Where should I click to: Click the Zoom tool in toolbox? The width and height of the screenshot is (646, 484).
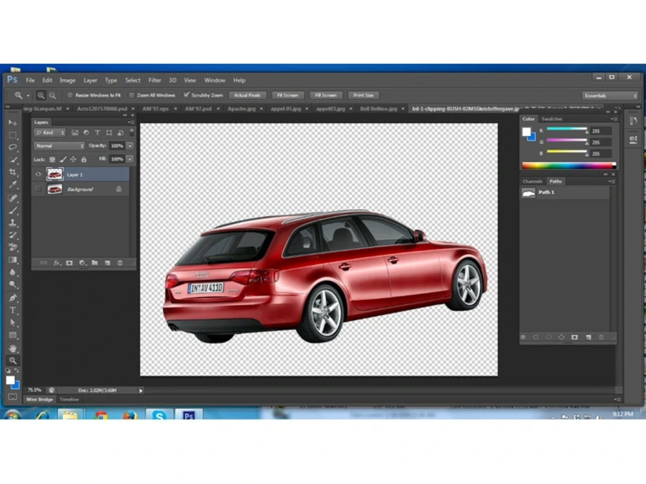(13, 361)
